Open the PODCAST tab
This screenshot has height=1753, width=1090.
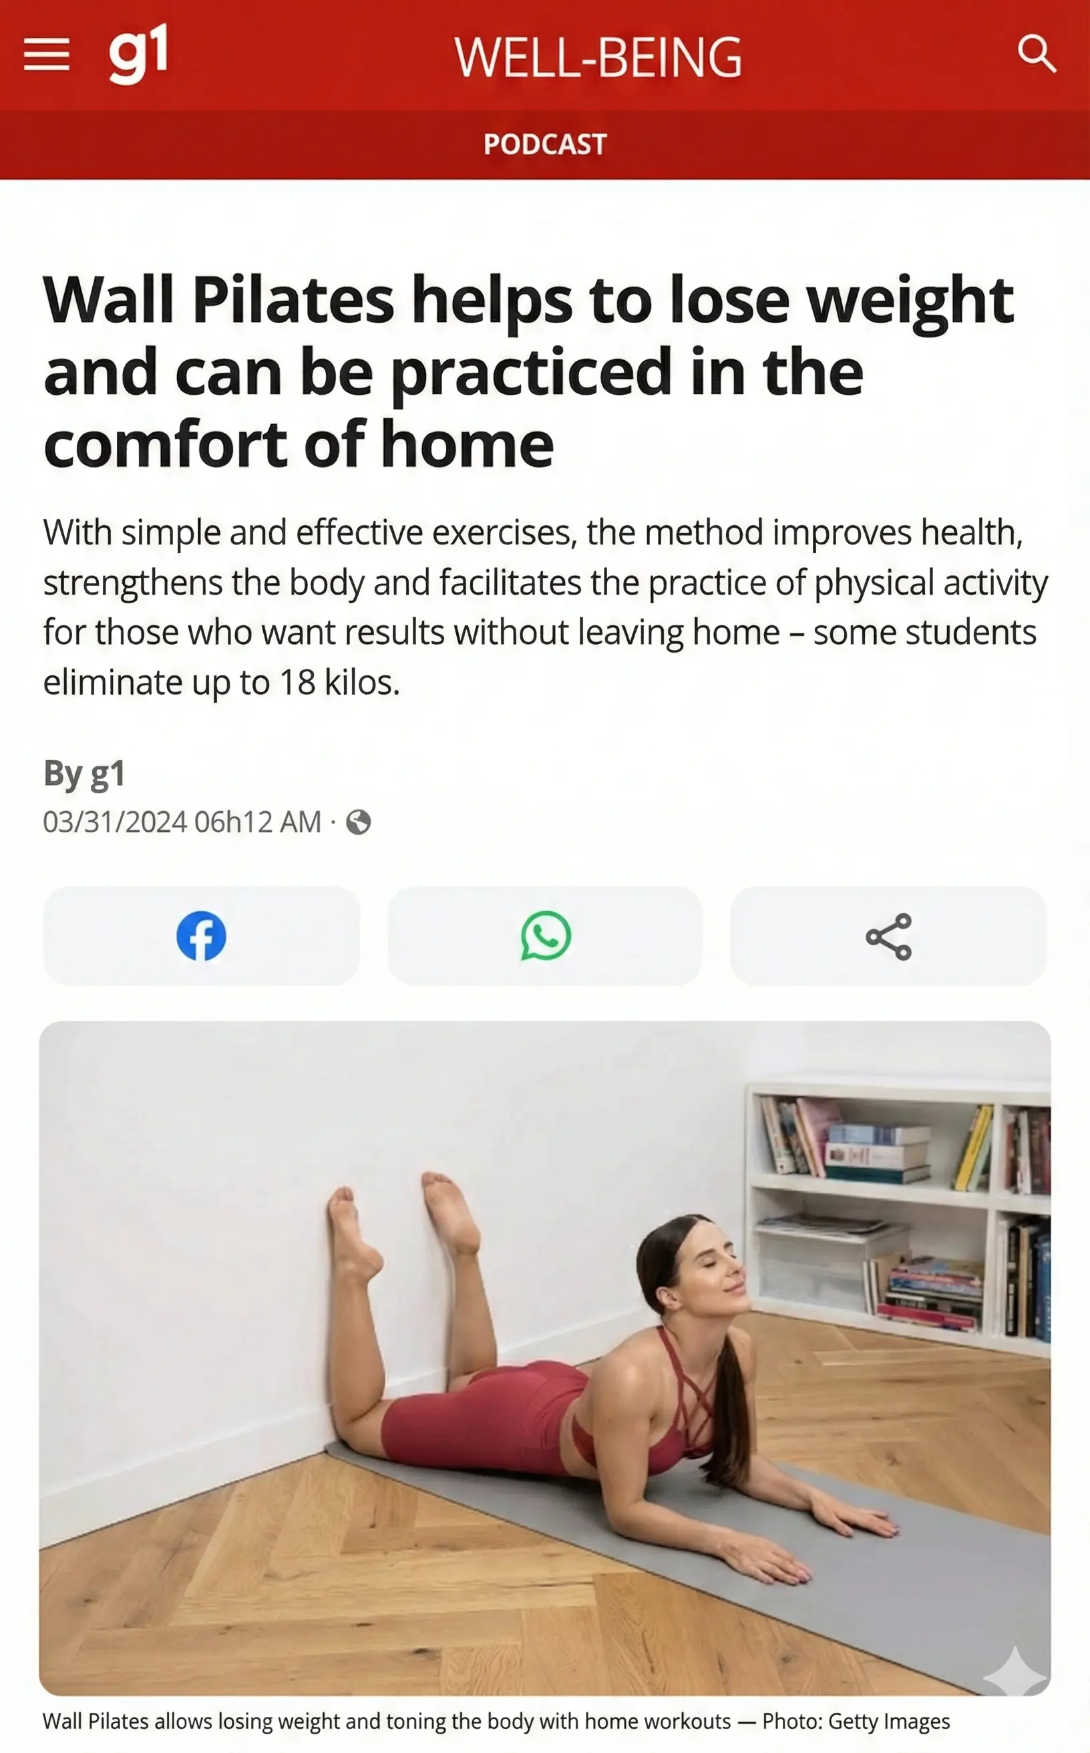click(x=545, y=144)
